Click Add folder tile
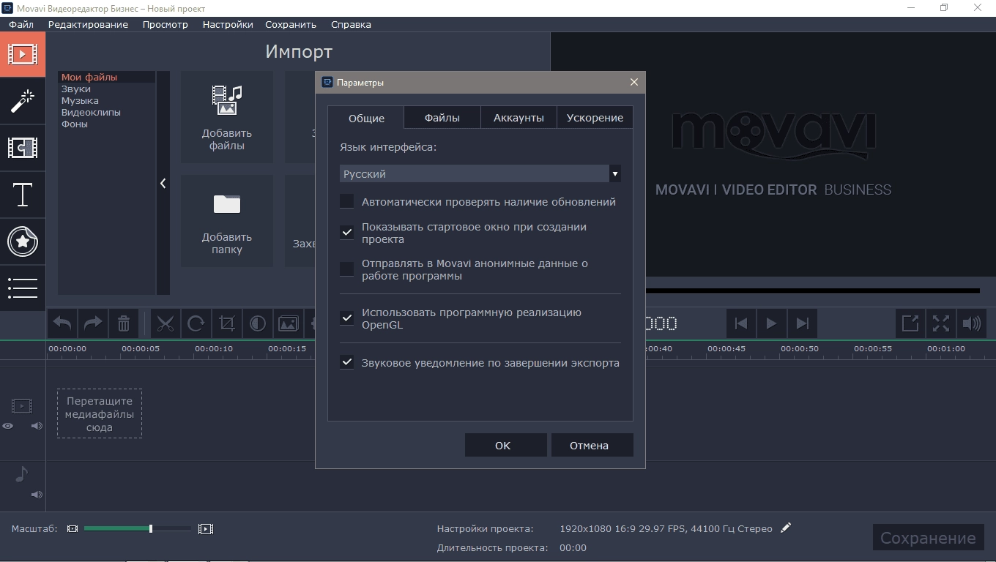Viewport: 996px width, 562px height. click(227, 221)
